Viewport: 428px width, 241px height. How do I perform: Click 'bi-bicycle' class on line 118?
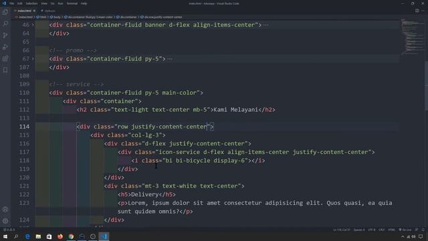click(193, 161)
